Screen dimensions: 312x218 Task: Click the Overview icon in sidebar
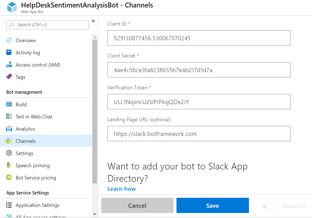pyautogui.click(x=9, y=40)
